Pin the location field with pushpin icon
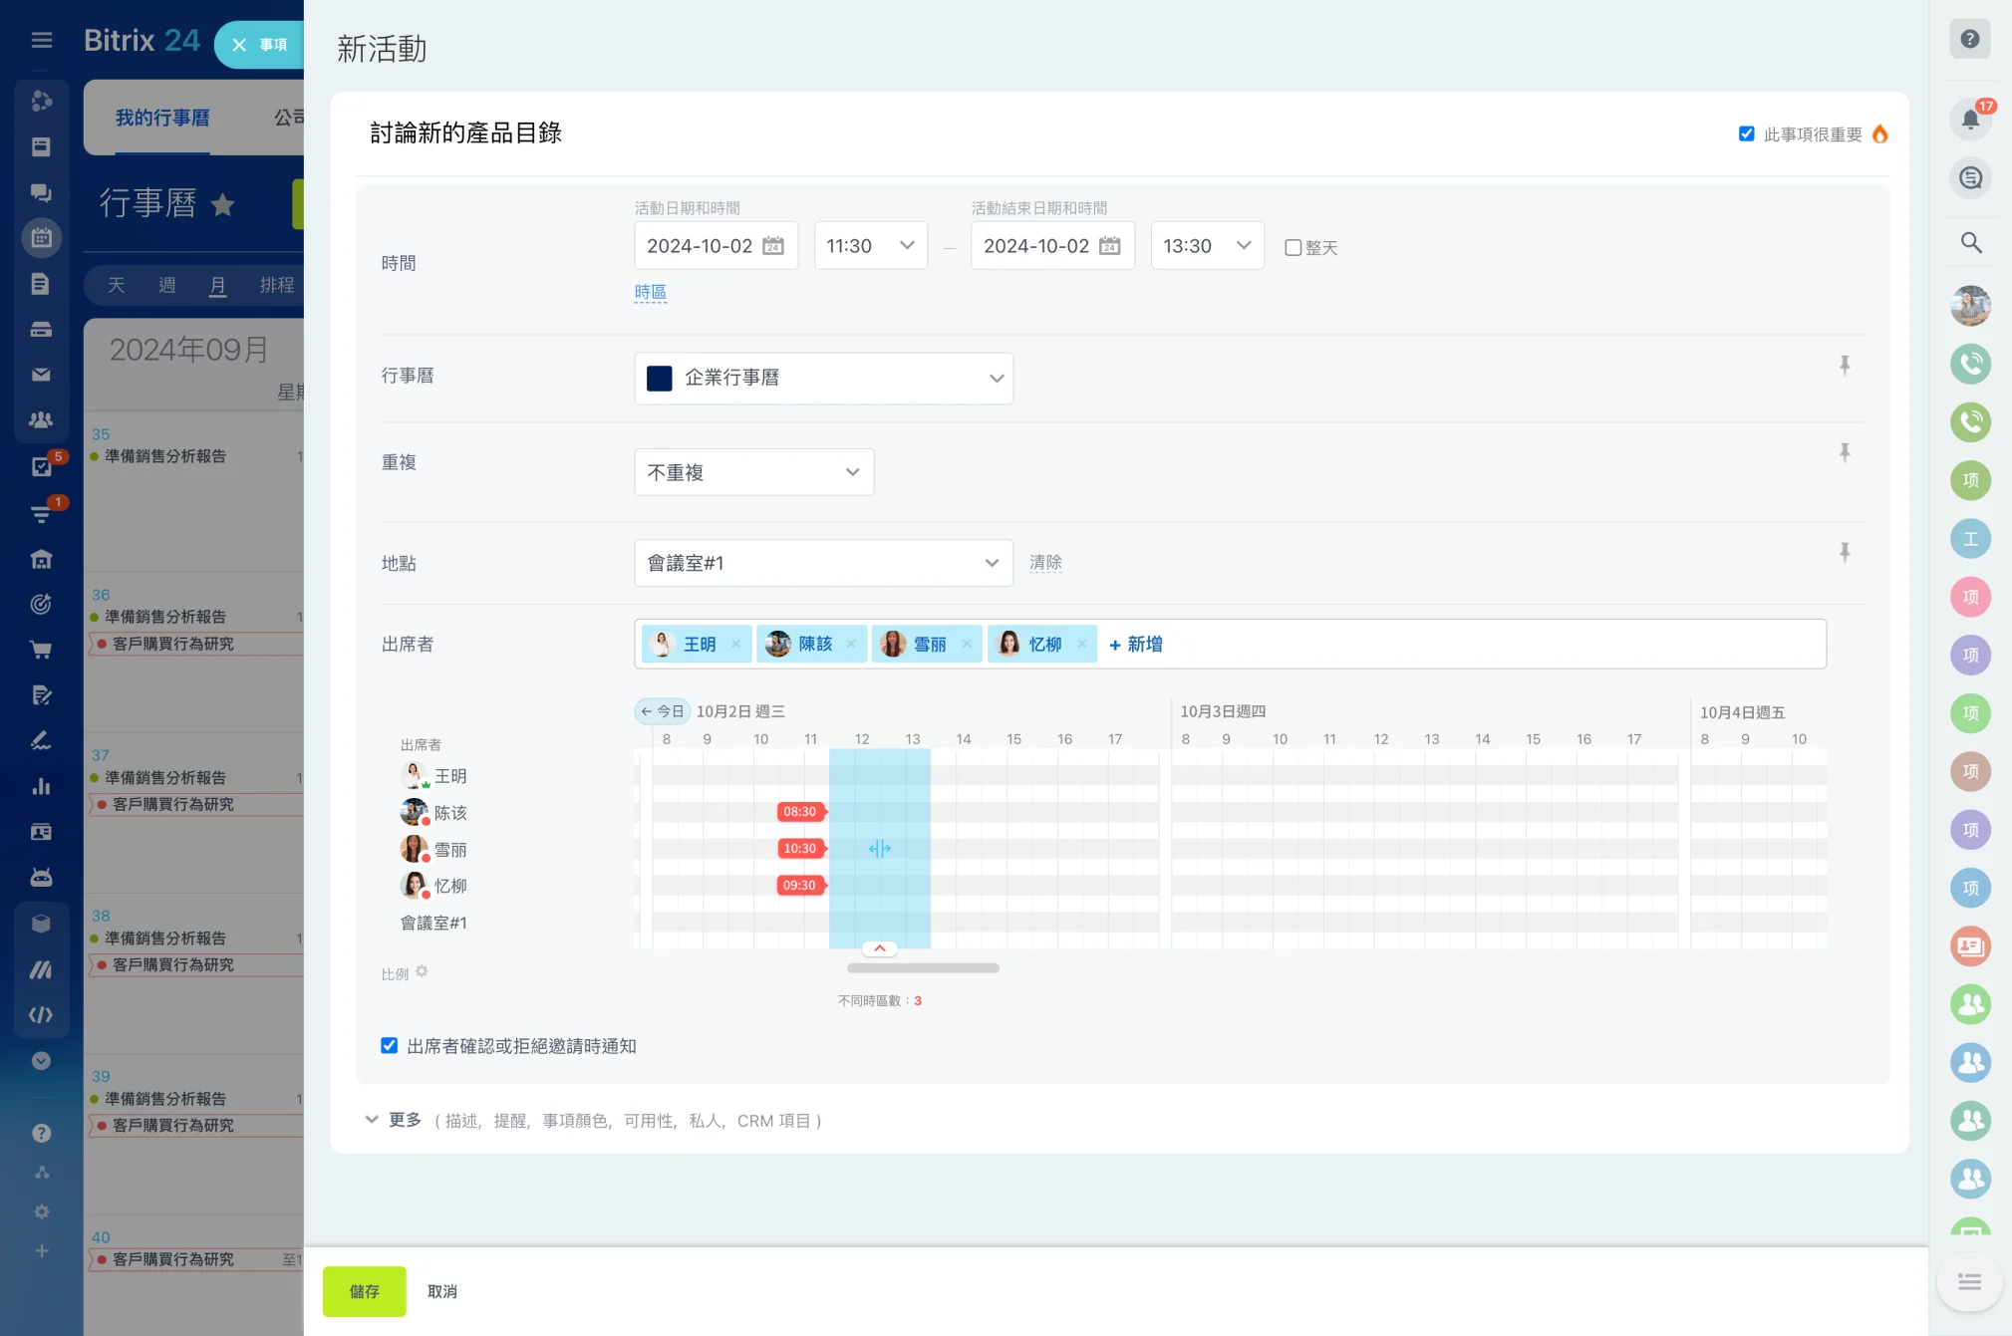 [x=1845, y=552]
